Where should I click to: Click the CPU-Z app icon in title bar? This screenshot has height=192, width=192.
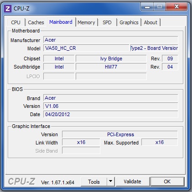[8, 9]
